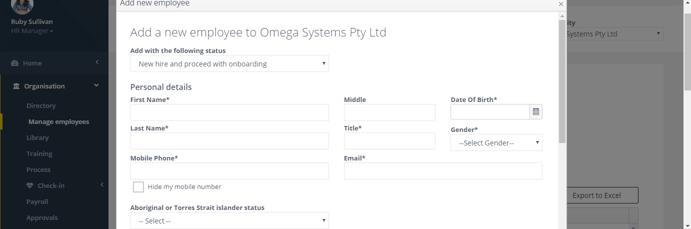Open the Directory menu item
The width and height of the screenshot is (691, 229).
point(41,106)
